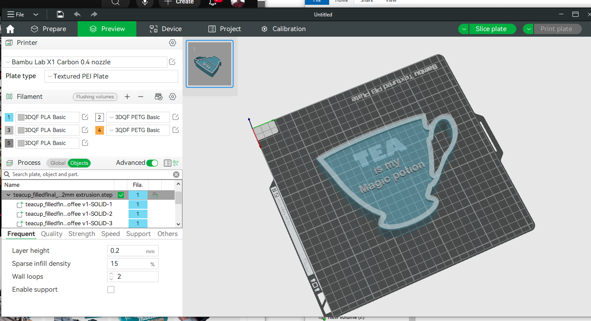This screenshot has width=591, height=321.
Task: Toggle printable checkbox for teacup step object
Action: [x=121, y=195]
